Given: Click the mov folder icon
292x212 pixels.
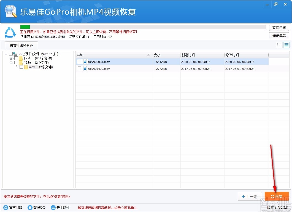Looking at the screenshot, I should 26,67.
